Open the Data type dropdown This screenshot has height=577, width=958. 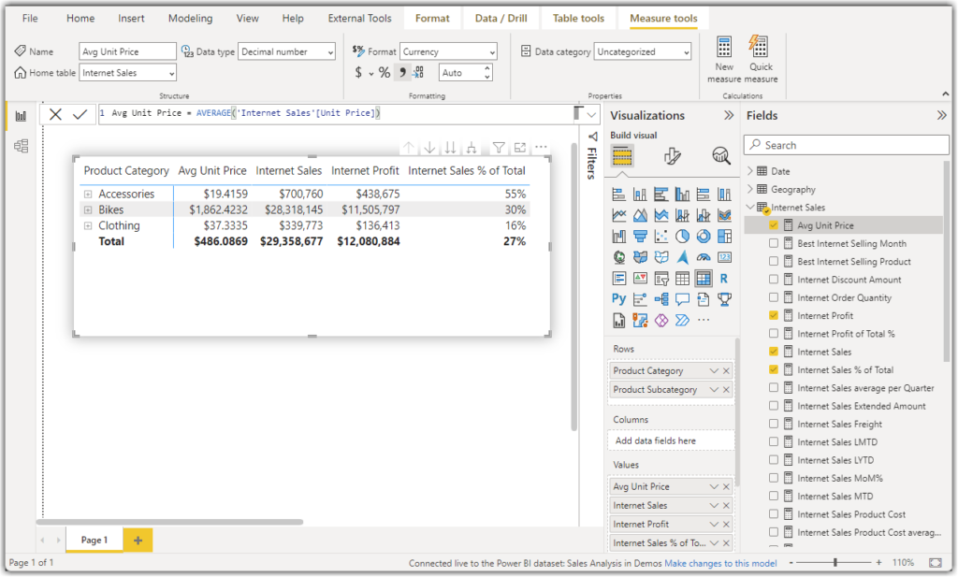click(286, 51)
